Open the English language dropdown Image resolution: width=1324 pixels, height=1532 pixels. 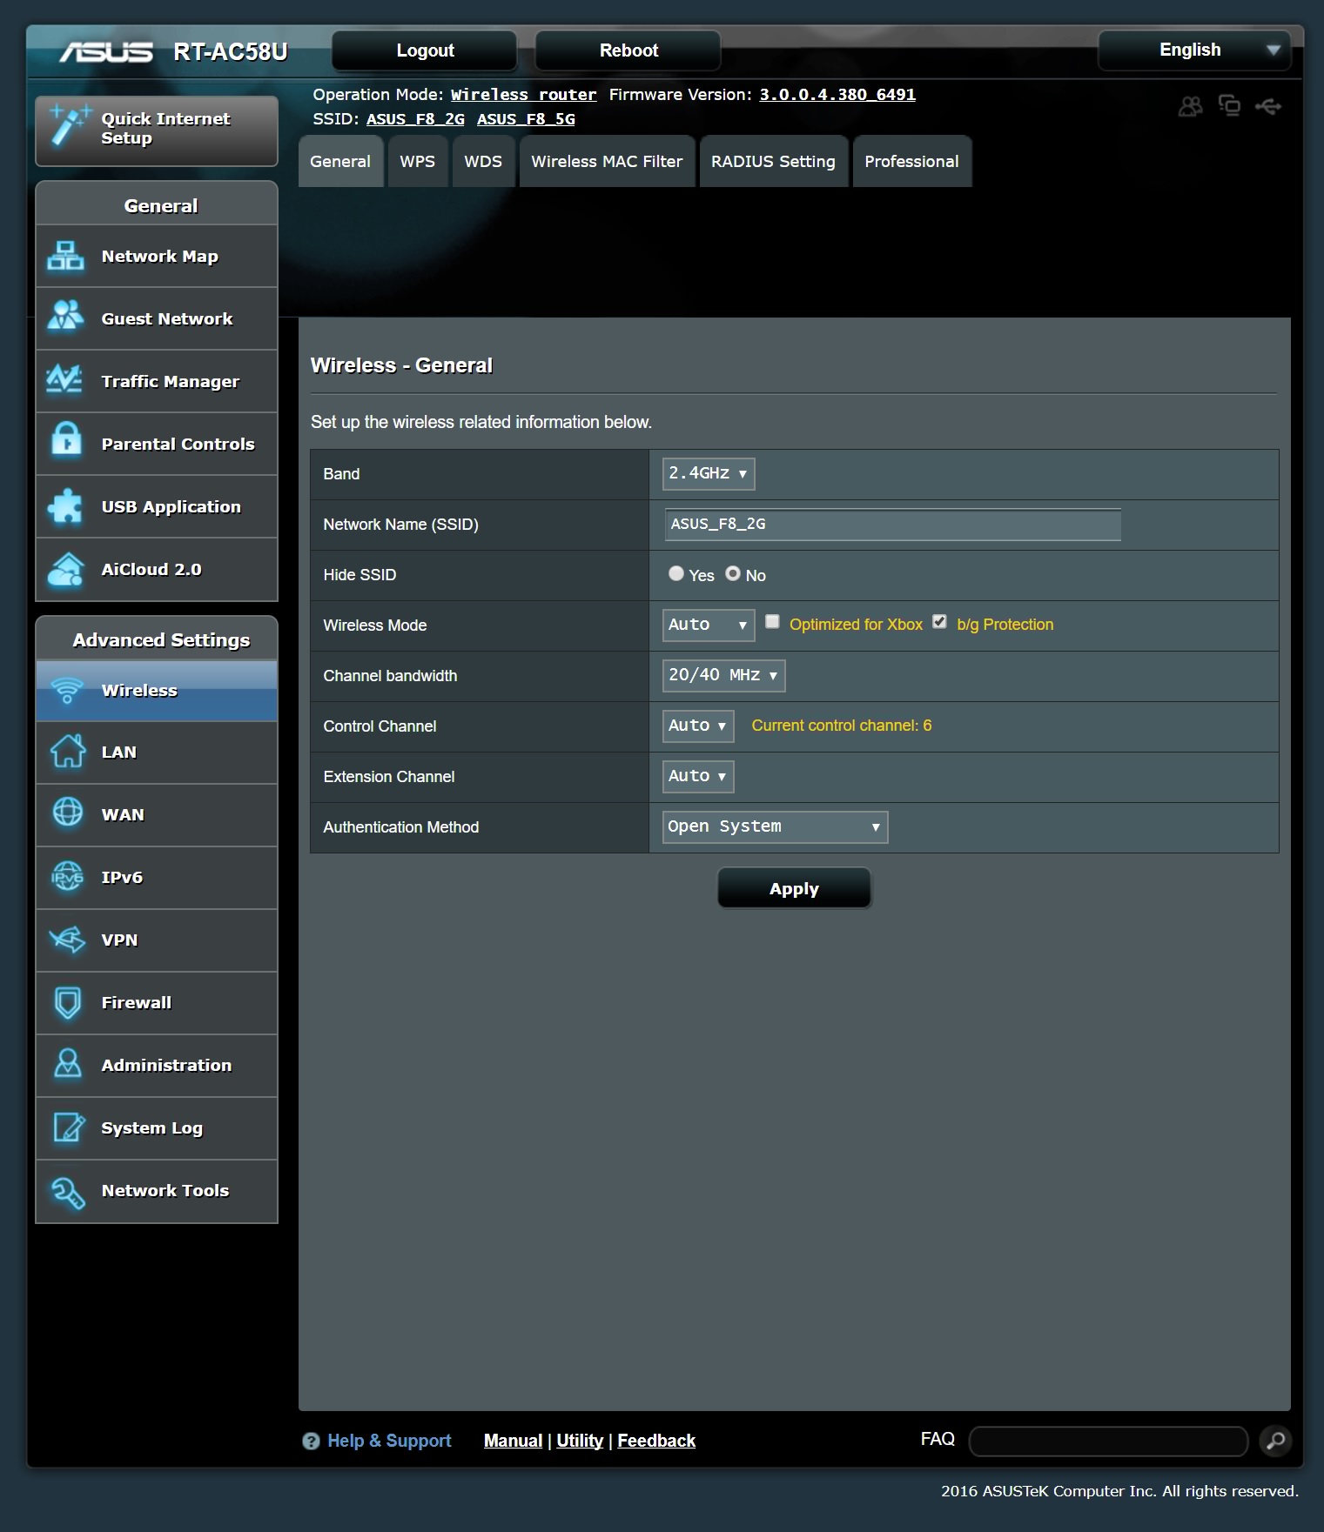point(1194,50)
